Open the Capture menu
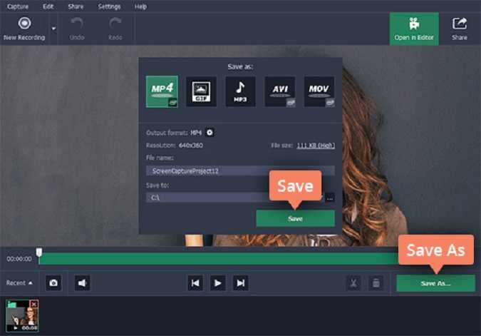 tap(18, 6)
